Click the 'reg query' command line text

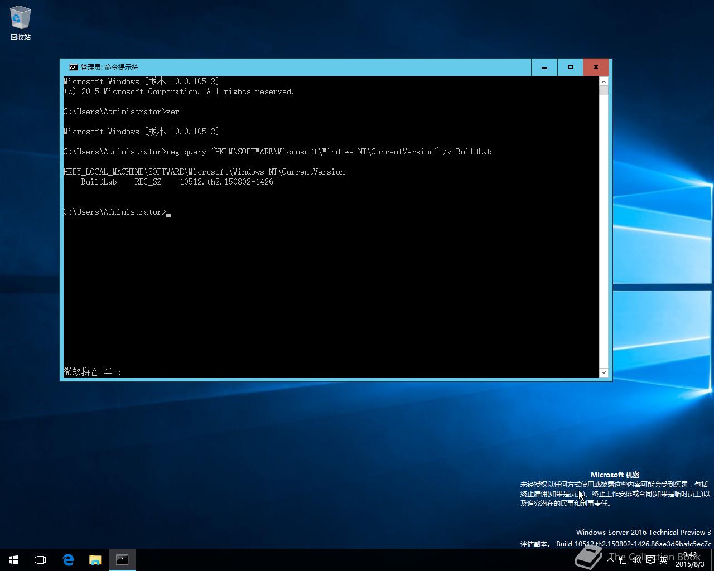pyautogui.click(x=329, y=152)
